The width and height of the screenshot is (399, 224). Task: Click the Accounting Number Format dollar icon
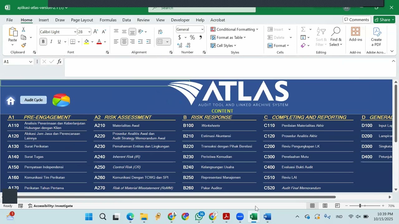[180, 38]
